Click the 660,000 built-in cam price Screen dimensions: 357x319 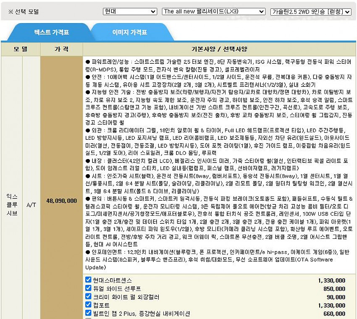(334, 314)
